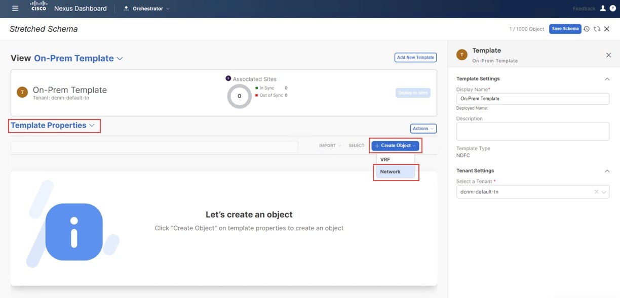Click the Cisco logo
Screen dimensions: 620x298
coord(38,6)
